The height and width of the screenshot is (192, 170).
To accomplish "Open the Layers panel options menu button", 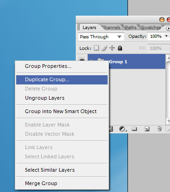I will point(168,28).
